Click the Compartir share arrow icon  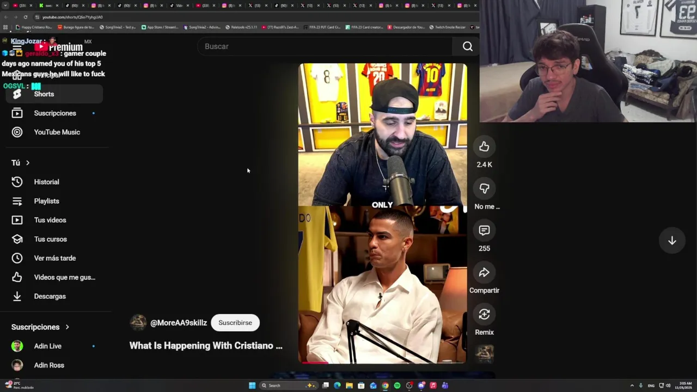484,272
